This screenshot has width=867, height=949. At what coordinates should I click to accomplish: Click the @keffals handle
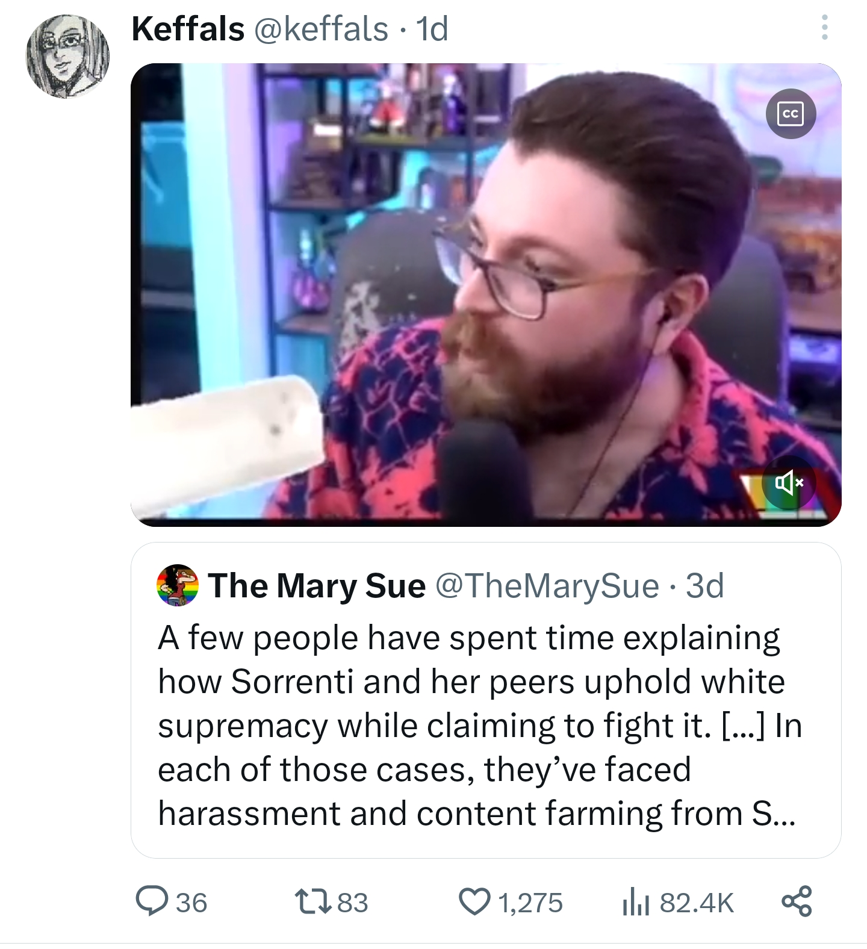pyautogui.click(x=322, y=28)
